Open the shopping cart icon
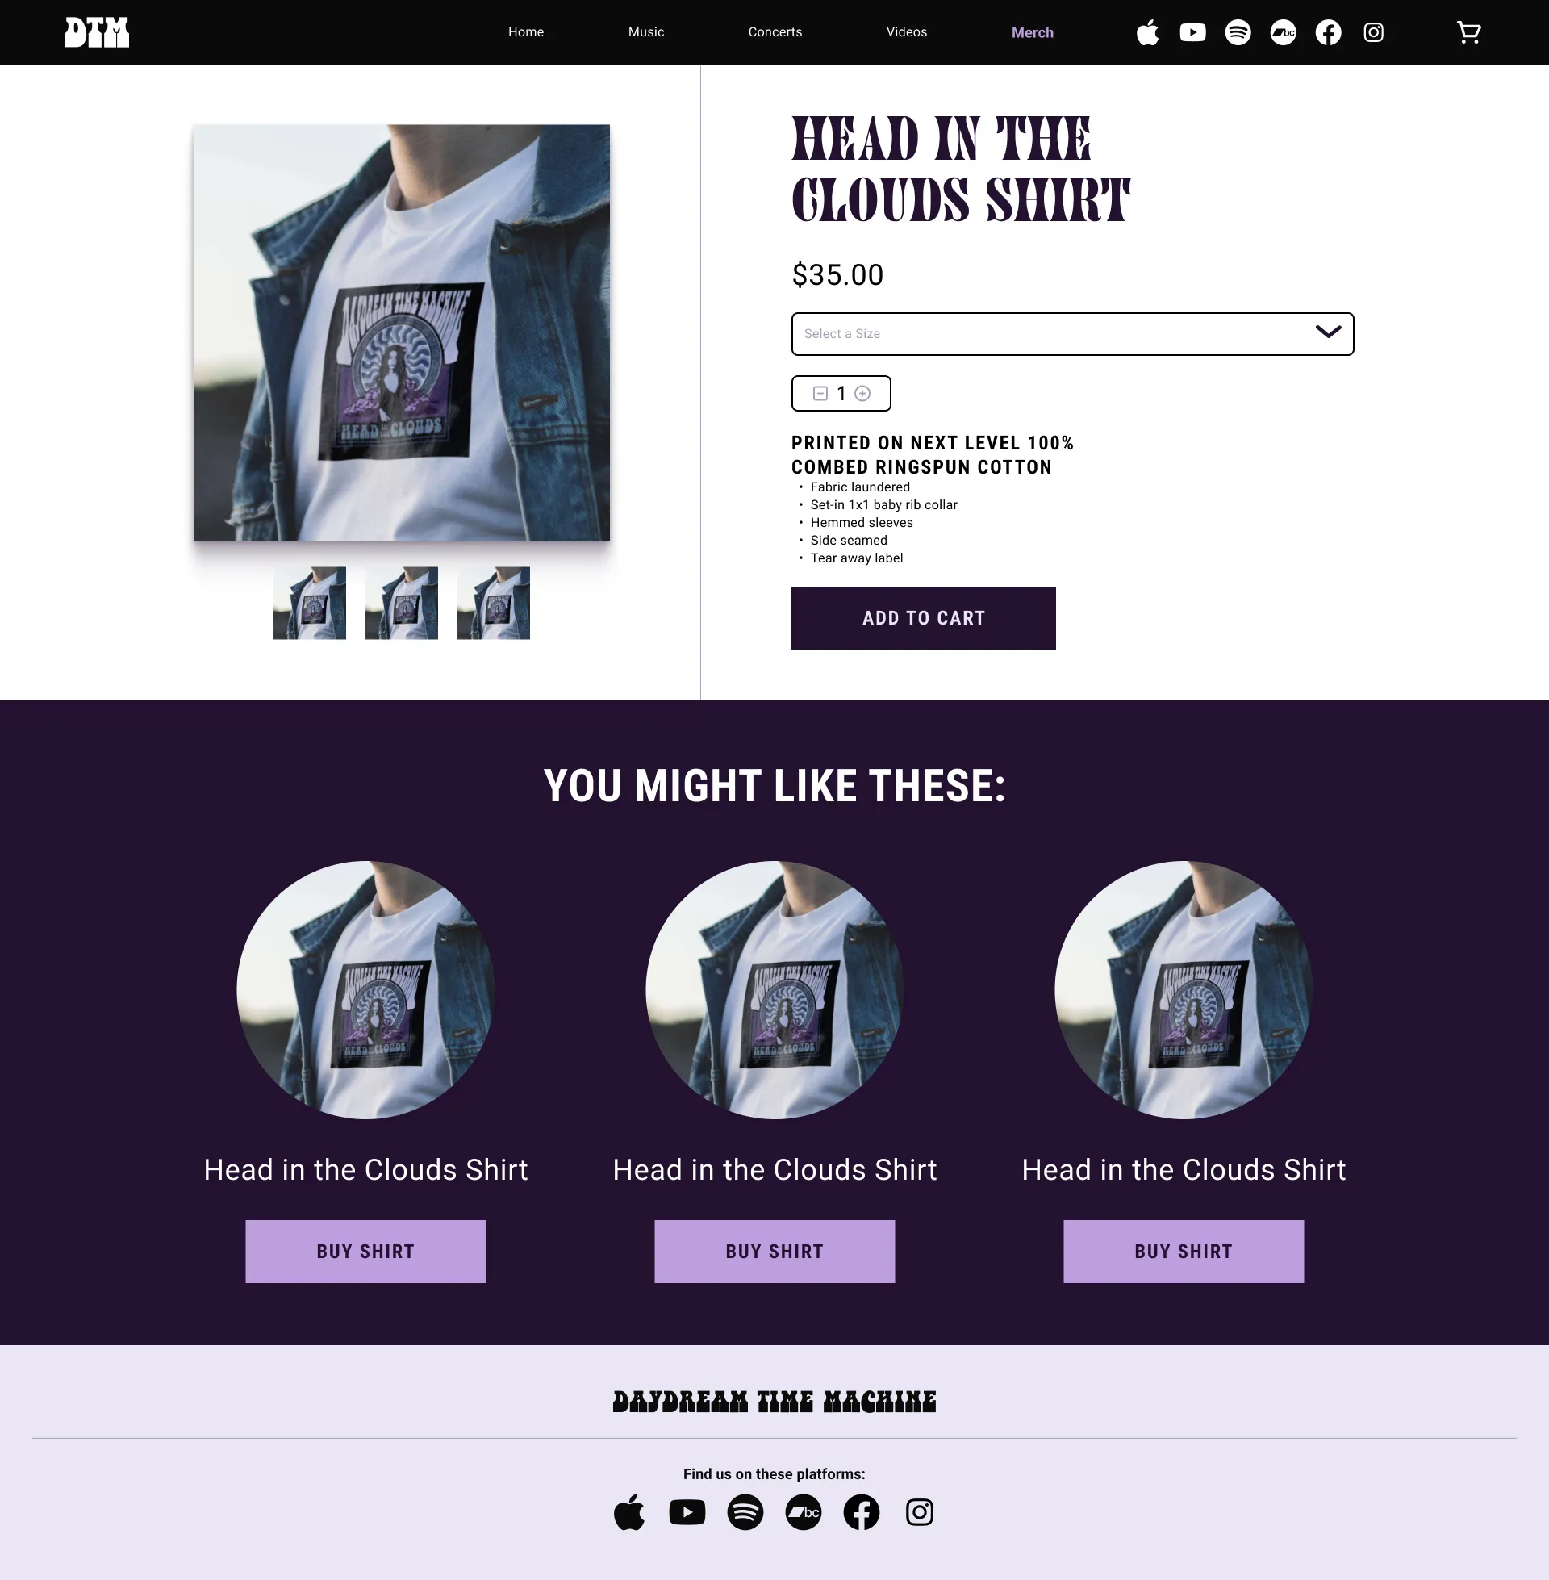This screenshot has width=1549, height=1580. [x=1468, y=32]
